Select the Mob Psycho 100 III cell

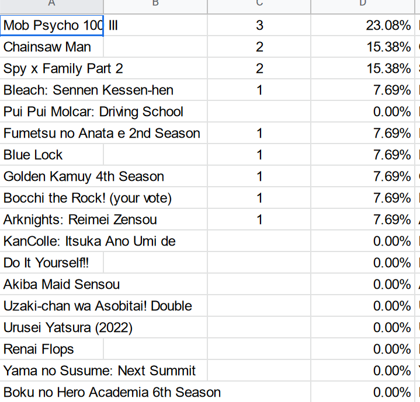53,26
